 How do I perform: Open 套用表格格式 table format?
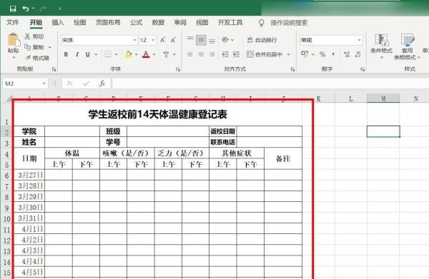pos(407,46)
